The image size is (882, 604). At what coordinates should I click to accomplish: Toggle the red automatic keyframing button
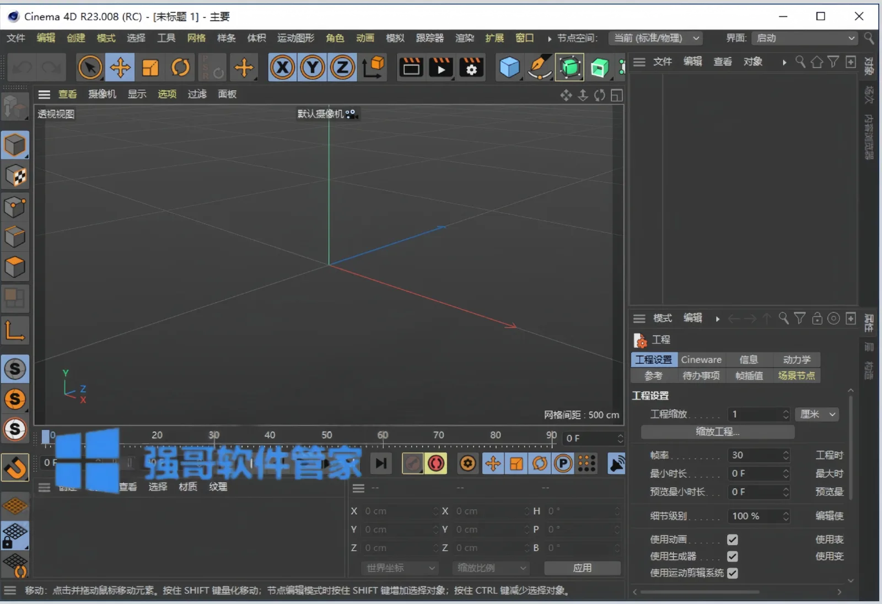pyautogui.click(x=436, y=463)
